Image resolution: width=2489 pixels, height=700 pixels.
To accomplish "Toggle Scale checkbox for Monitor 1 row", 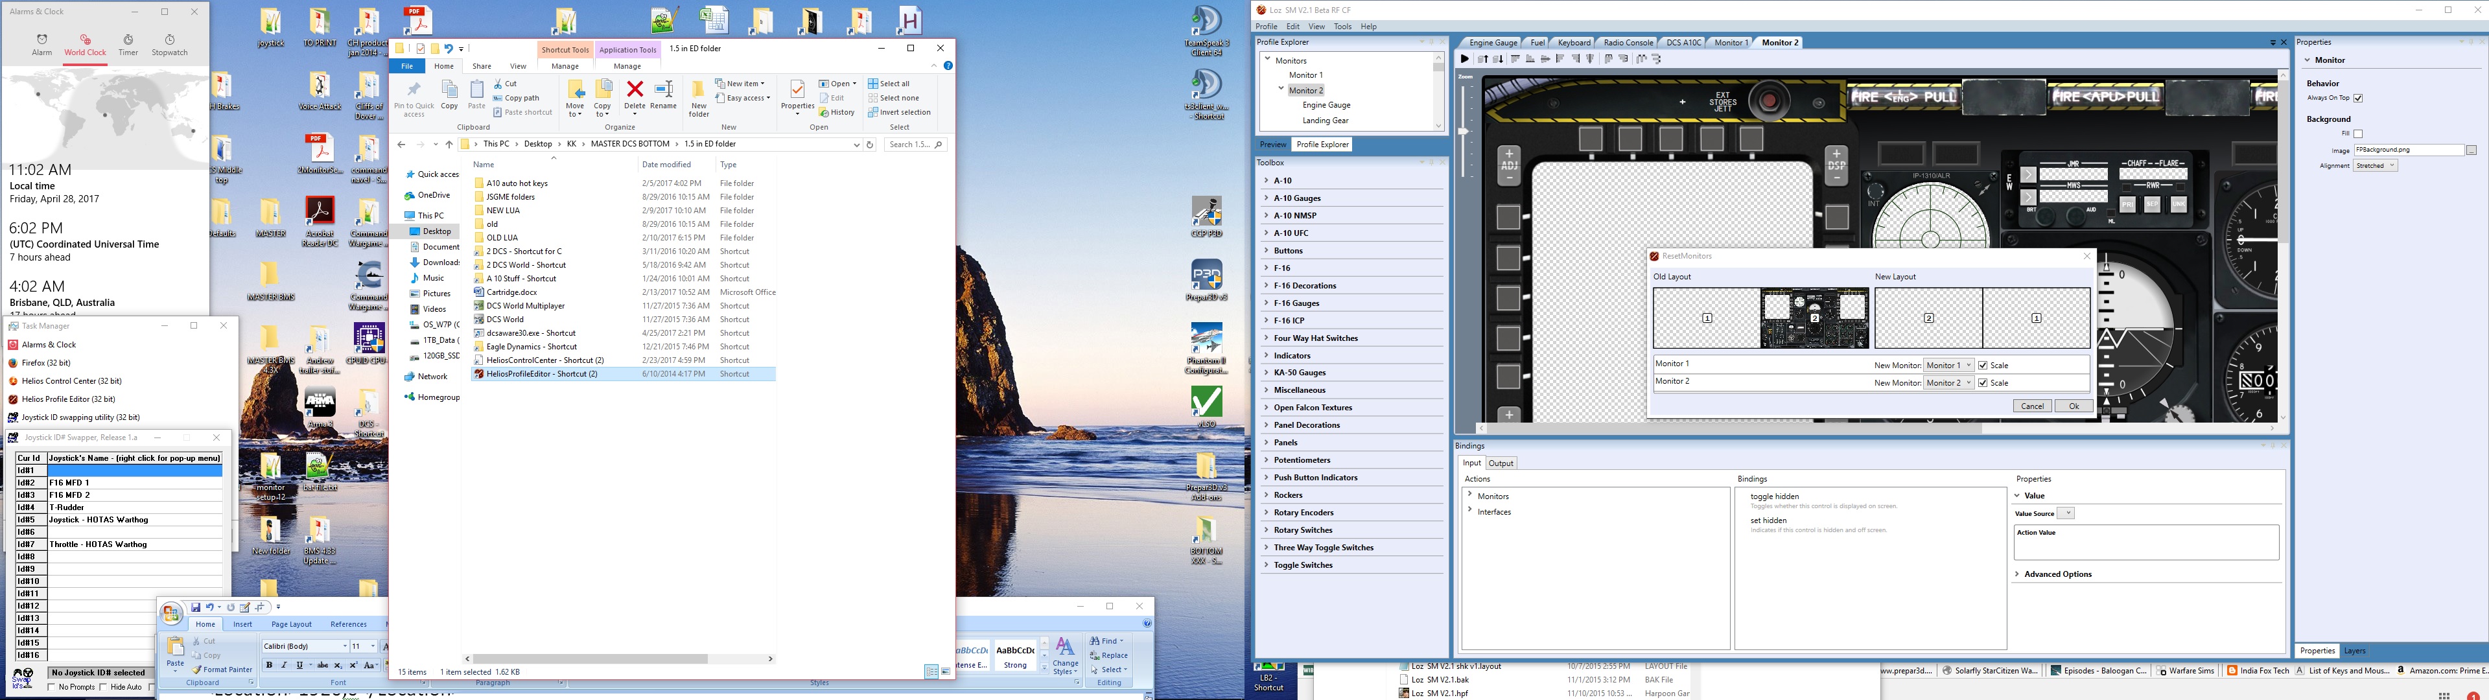I will click(1983, 366).
